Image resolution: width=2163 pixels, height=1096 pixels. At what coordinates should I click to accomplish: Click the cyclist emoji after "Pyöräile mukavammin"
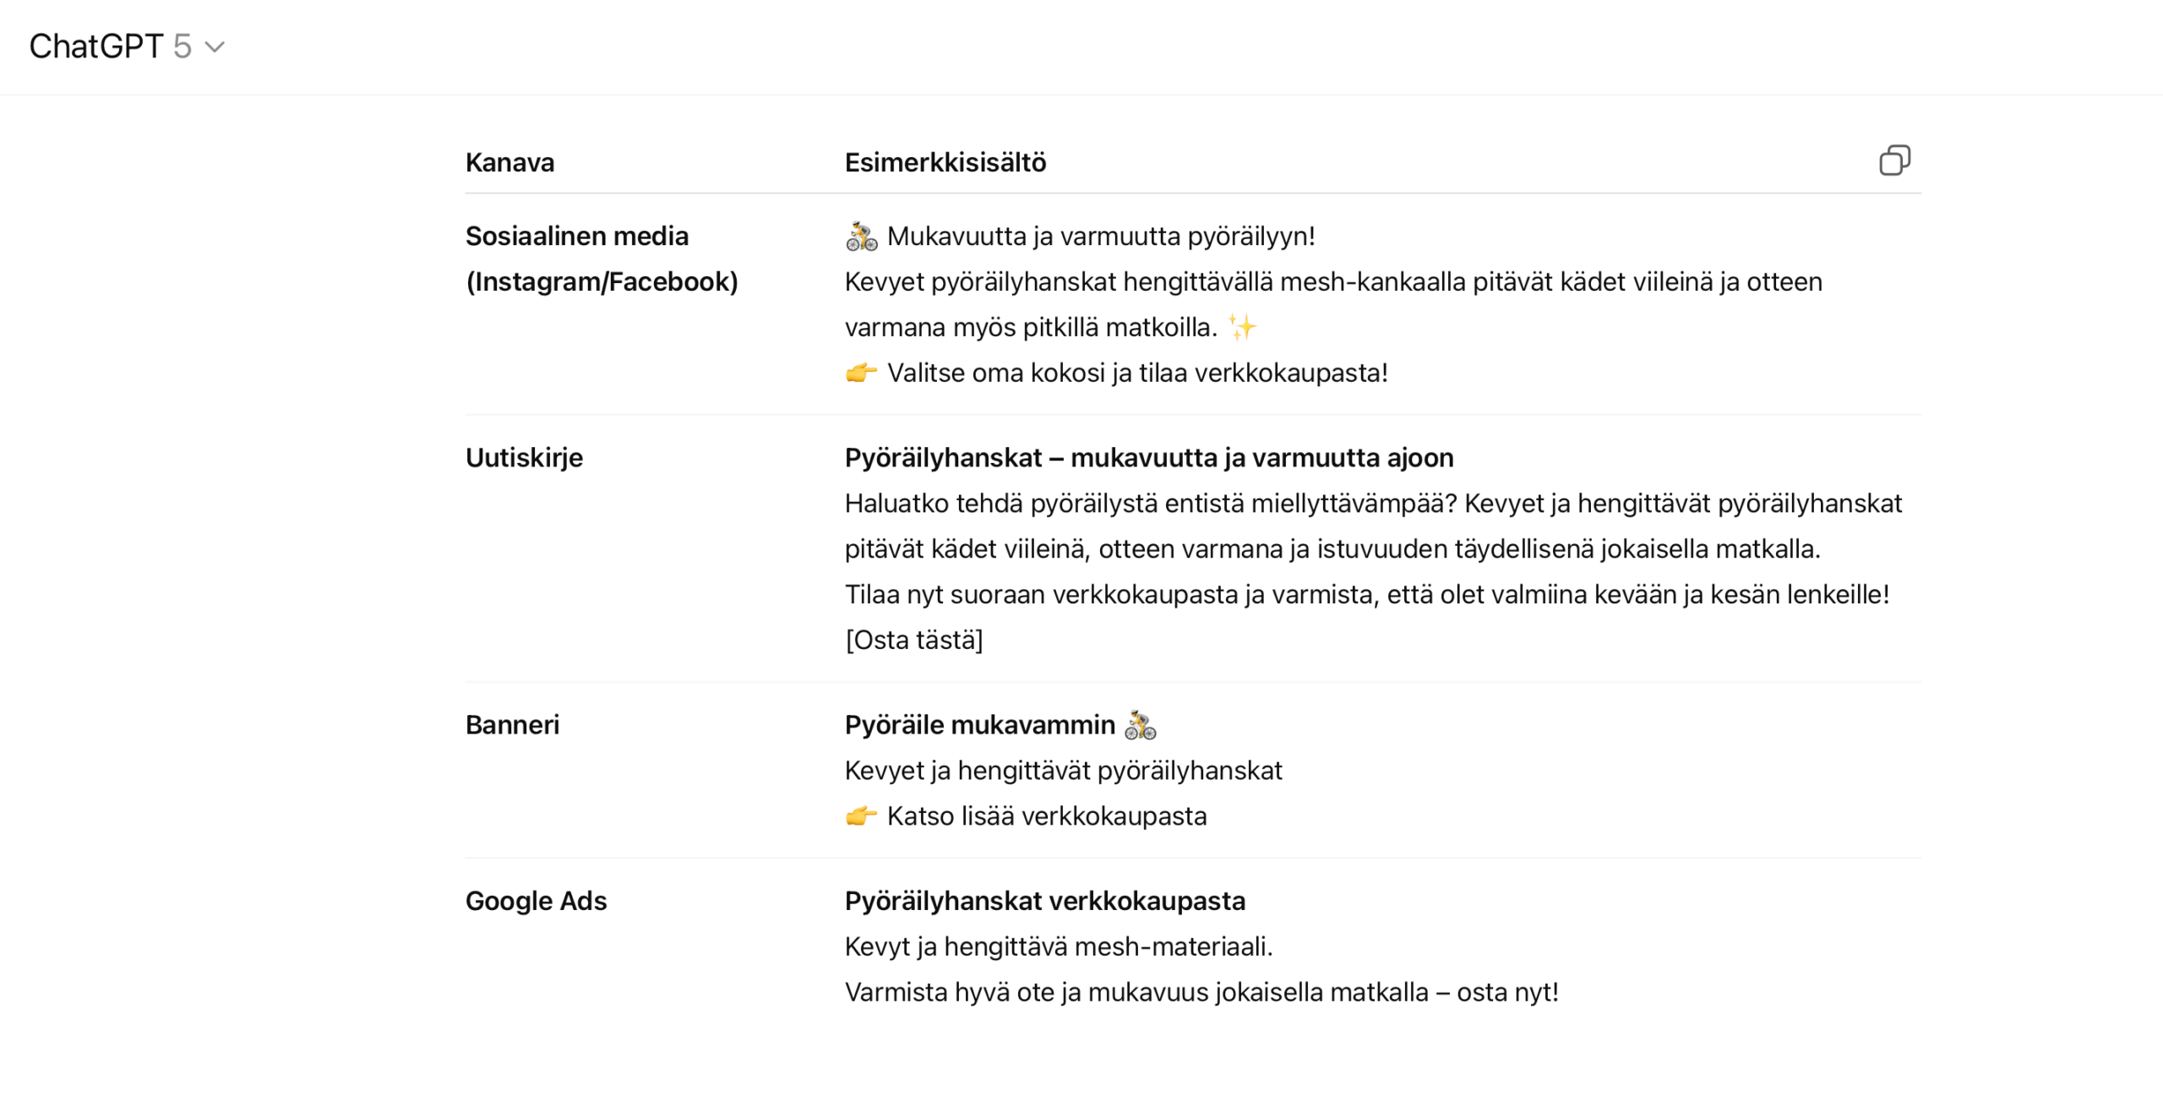point(1140,725)
